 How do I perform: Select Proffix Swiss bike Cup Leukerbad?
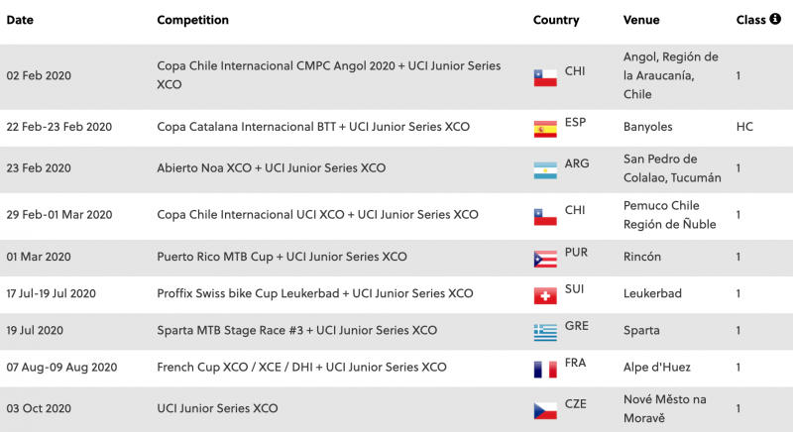314,293
